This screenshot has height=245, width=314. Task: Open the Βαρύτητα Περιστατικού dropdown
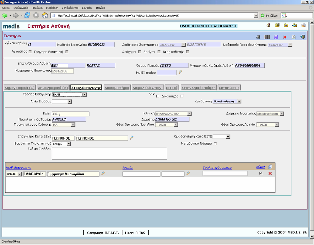click(69, 144)
